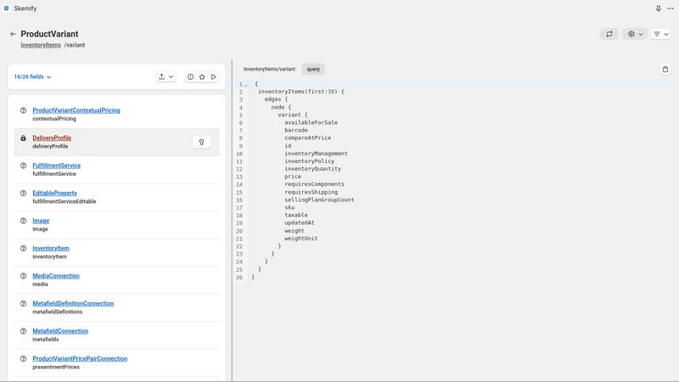
Task: Open the three-dots more options menu
Action: click(x=671, y=8)
